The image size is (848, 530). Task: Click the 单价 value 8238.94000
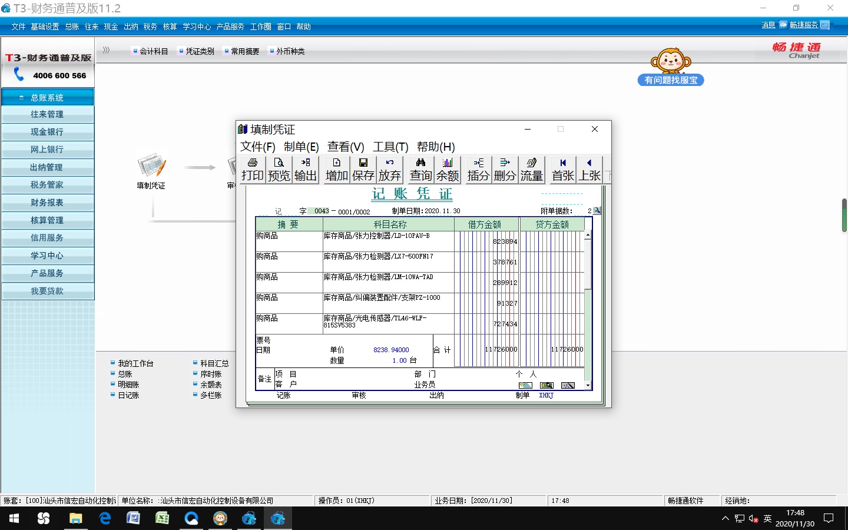click(x=391, y=350)
